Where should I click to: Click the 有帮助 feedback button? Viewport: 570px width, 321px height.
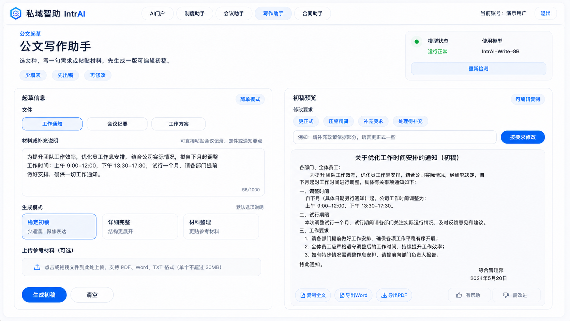tap(469, 295)
